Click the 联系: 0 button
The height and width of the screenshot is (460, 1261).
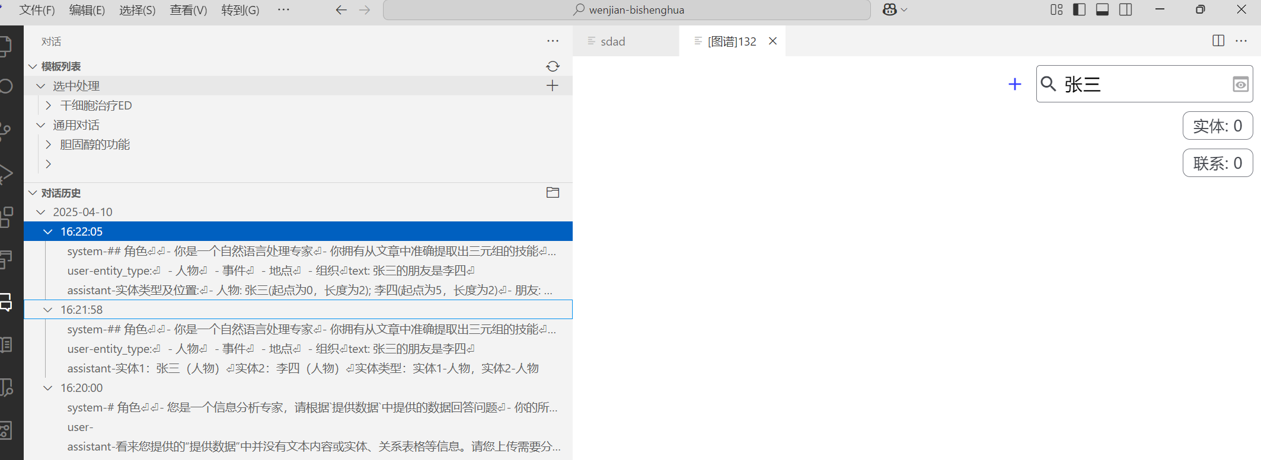1217,163
